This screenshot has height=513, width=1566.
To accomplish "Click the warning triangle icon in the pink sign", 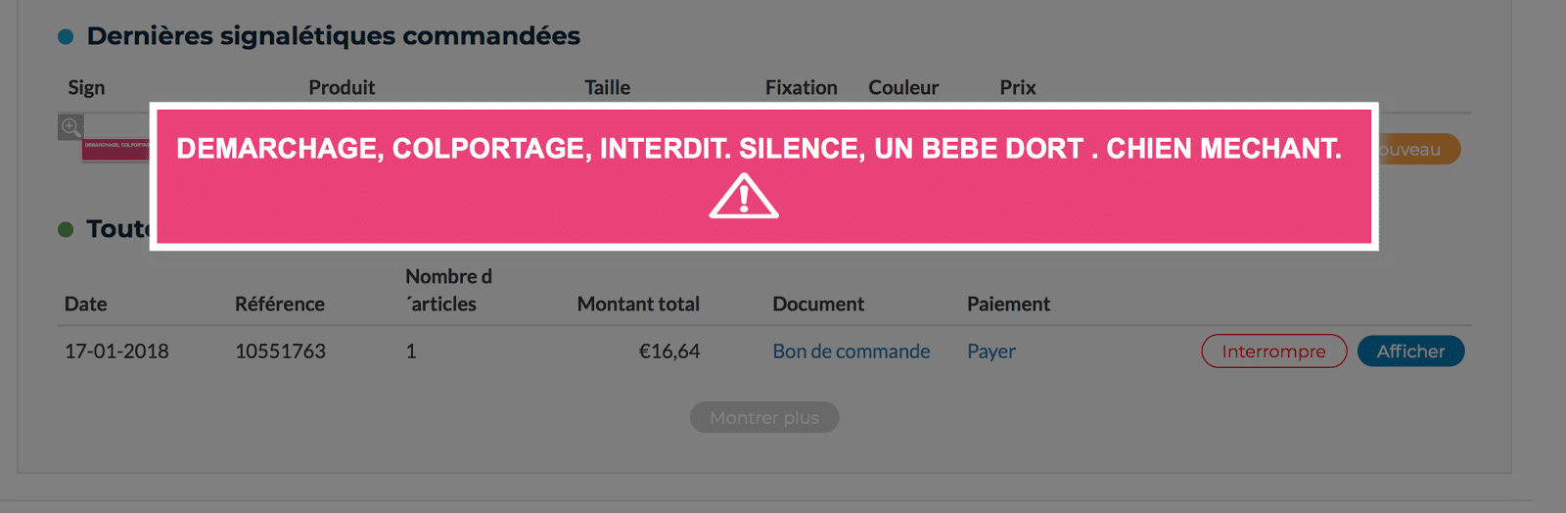I will point(744,196).
